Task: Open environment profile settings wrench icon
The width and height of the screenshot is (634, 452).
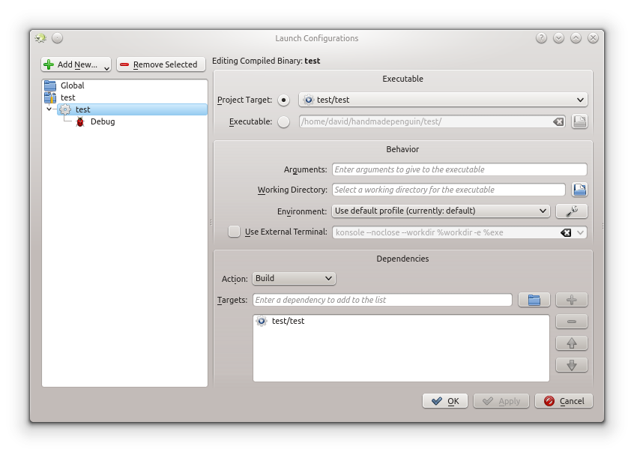Action: [571, 211]
